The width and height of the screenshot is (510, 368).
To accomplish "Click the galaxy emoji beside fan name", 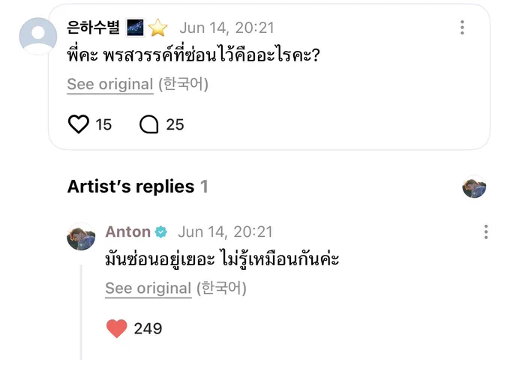I will [135, 28].
